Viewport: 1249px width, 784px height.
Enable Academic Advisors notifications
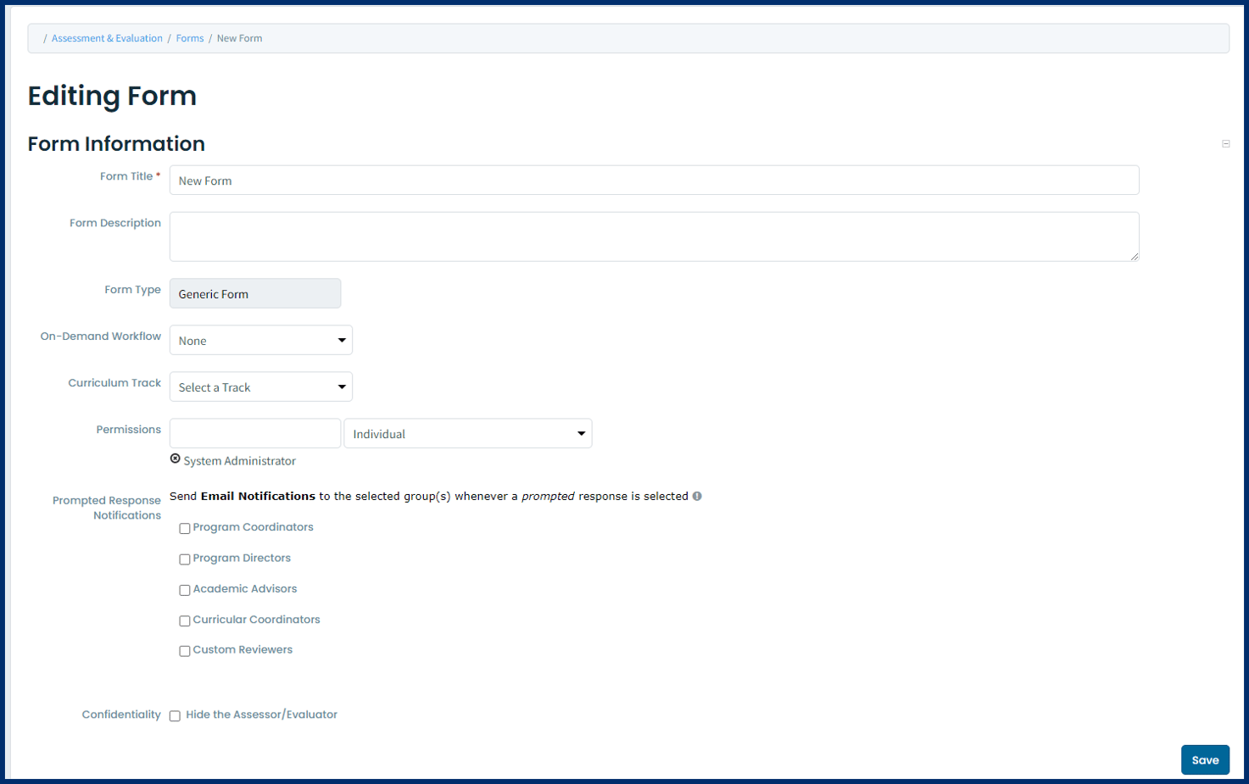coord(184,590)
